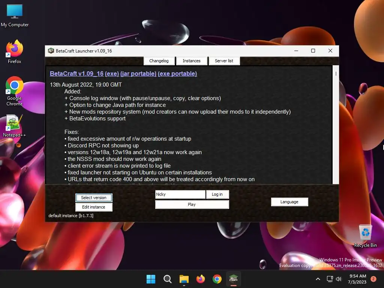Switch to the Server list tab
The image size is (384, 288).
tap(224, 61)
